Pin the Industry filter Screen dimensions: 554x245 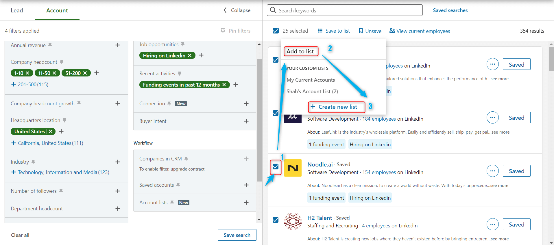tap(33, 162)
